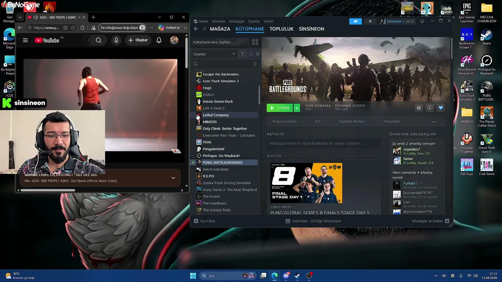Switch to MAĞAZA tab
The width and height of the screenshot is (502, 282).
tap(220, 29)
